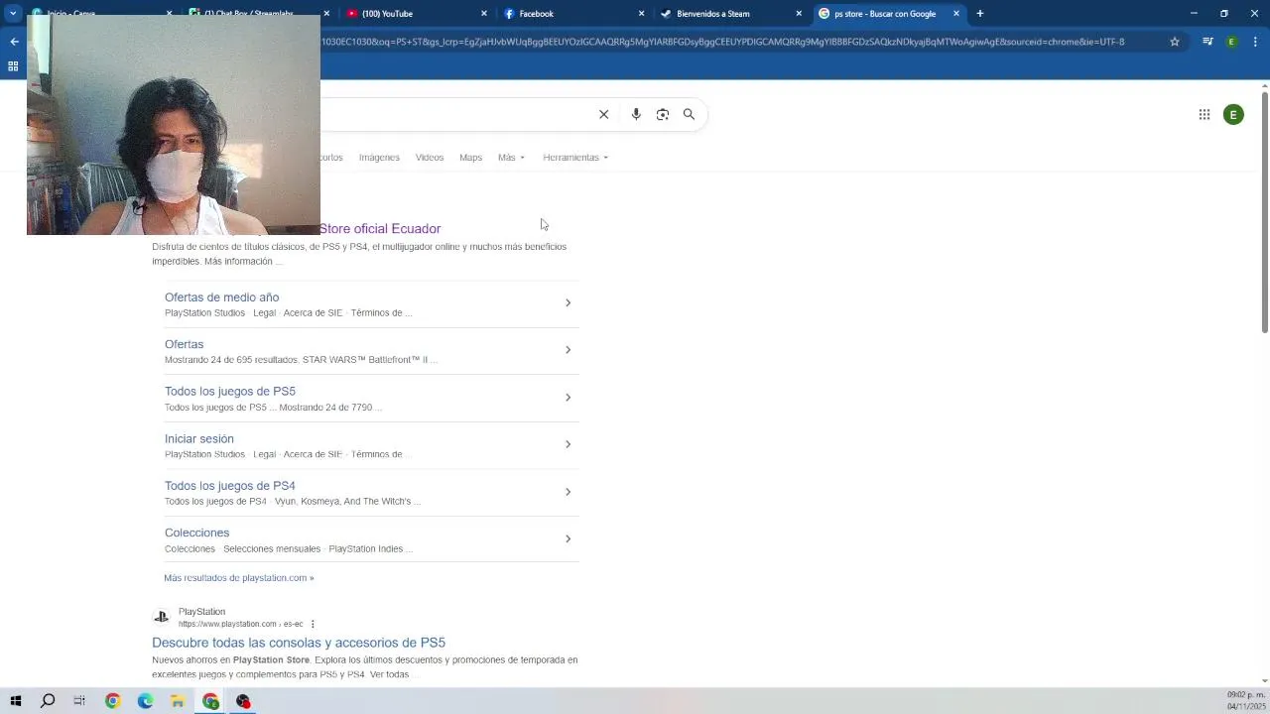Open the Google account avatar E
Screen dimensions: 1270x714
point(1233,115)
